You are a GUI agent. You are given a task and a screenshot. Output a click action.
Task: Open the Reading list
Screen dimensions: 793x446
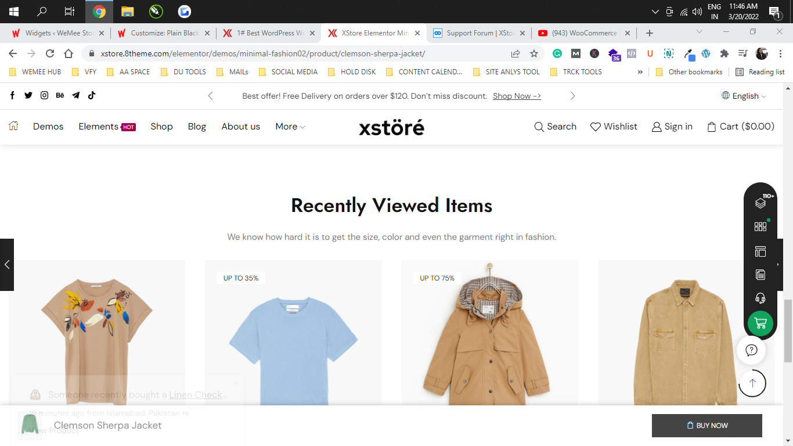tap(760, 72)
